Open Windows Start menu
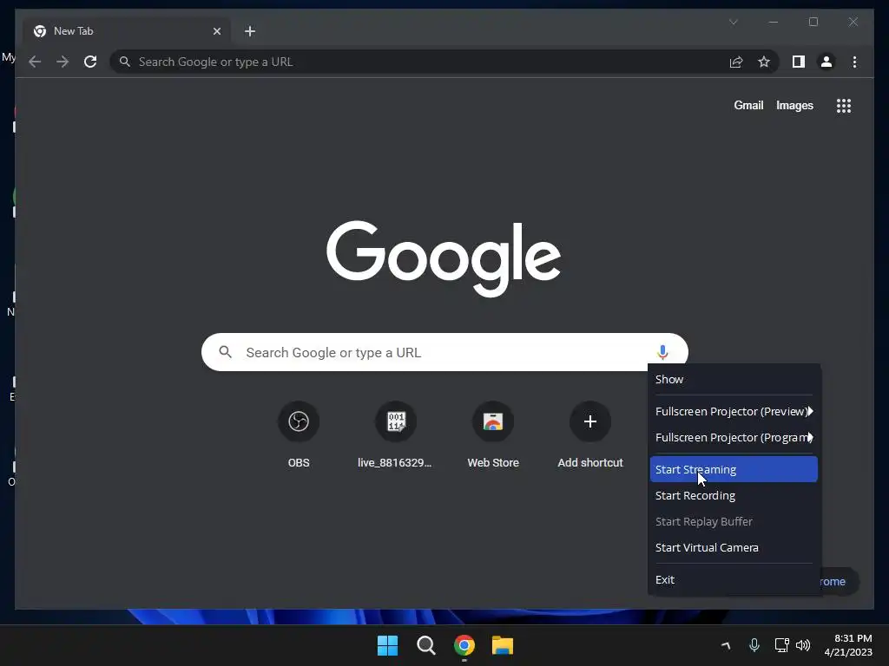Viewport: 889px width, 666px height. 388,645
